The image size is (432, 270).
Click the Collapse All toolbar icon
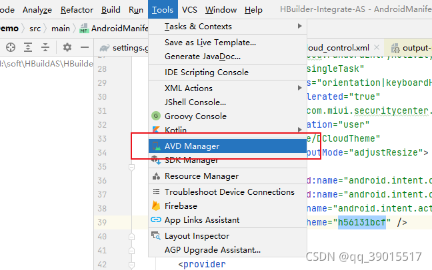pyautogui.click(x=45, y=47)
